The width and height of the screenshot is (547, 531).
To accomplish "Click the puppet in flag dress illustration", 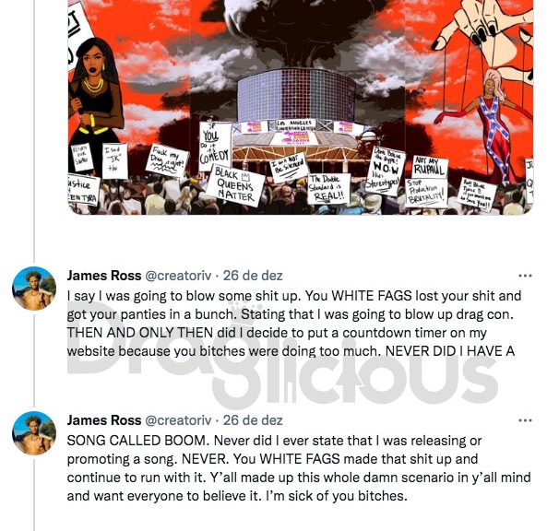I will pyautogui.click(x=492, y=125).
